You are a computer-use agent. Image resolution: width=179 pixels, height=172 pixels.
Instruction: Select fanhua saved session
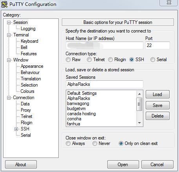[74, 124]
